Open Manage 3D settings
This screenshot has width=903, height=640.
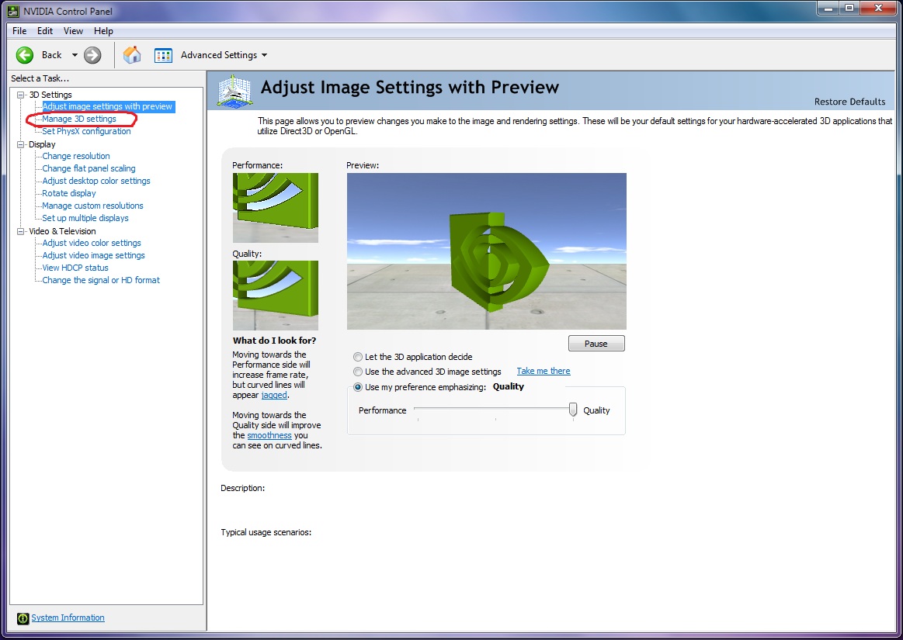click(79, 119)
